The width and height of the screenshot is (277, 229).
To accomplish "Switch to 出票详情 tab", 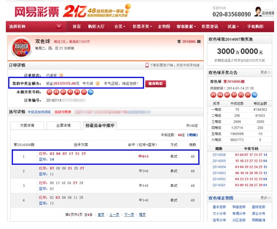I will tap(63, 126).
